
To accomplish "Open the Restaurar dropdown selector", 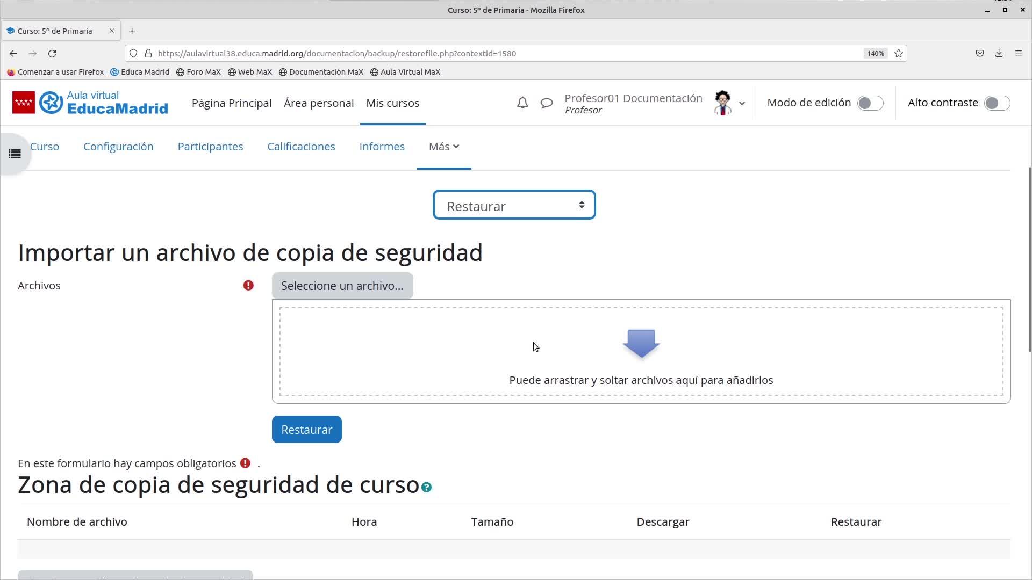I will [514, 205].
